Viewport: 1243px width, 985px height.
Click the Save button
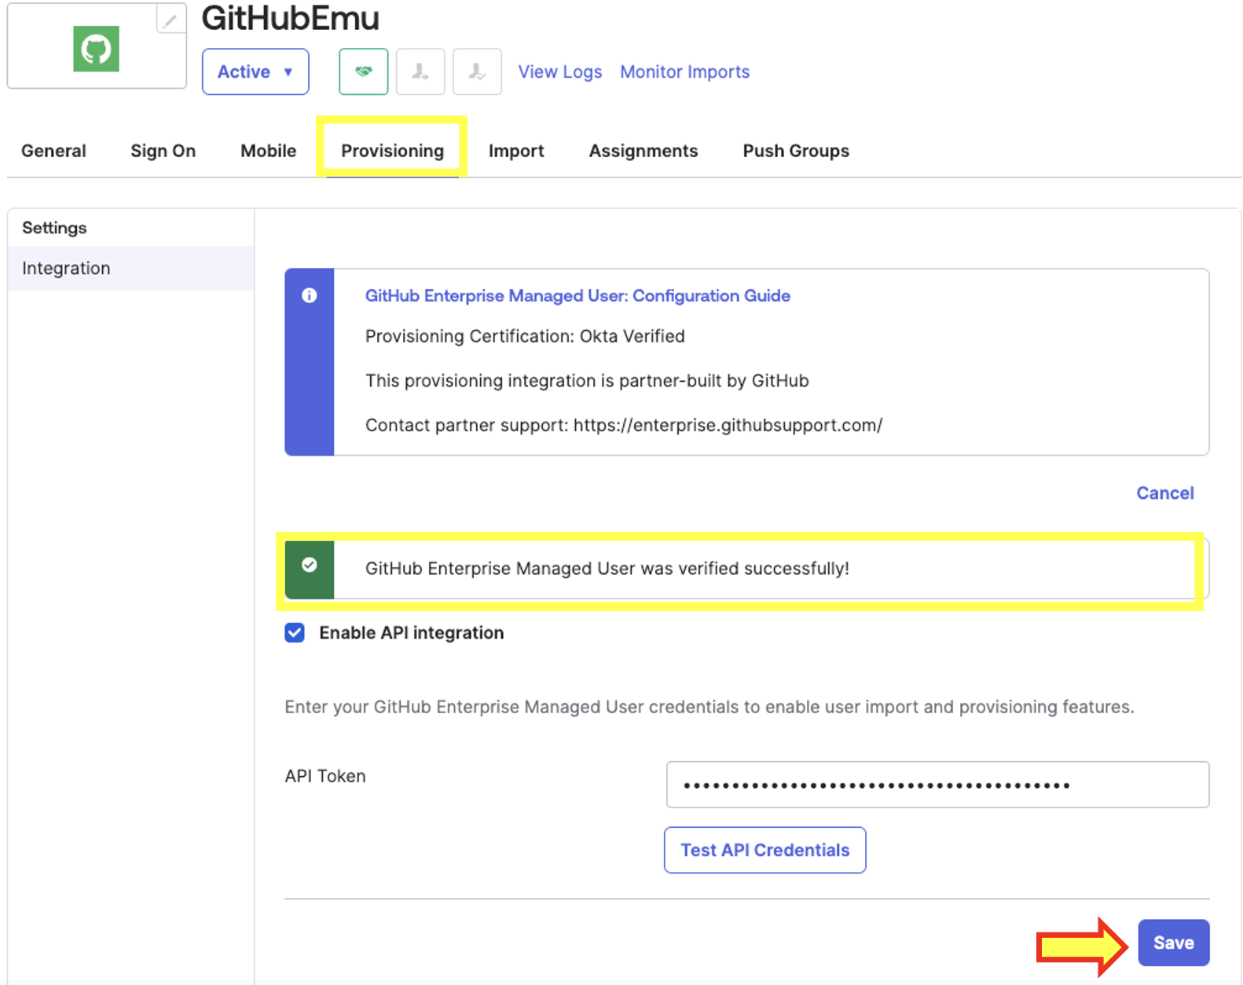[x=1174, y=943]
